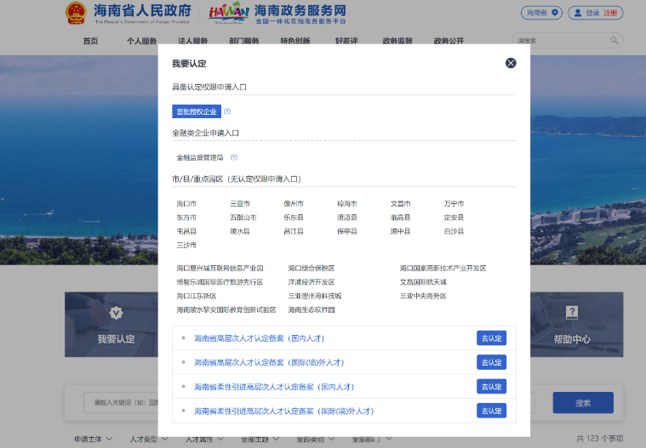The height and width of the screenshot is (448, 646).
Task: Choose 海口市 from the city list
Action: click(x=186, y=204)
